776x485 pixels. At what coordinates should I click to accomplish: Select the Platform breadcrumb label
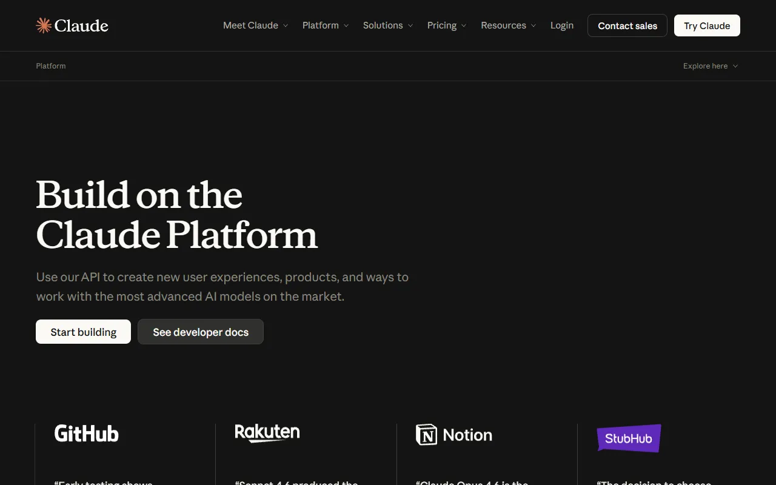coord(51,66)
